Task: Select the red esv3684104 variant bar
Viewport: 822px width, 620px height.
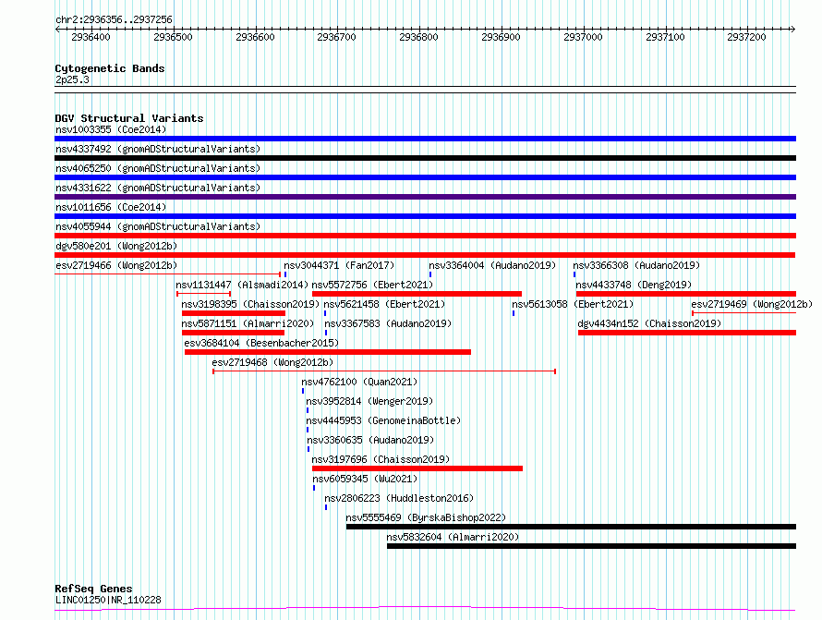Action: pos(328,352)
